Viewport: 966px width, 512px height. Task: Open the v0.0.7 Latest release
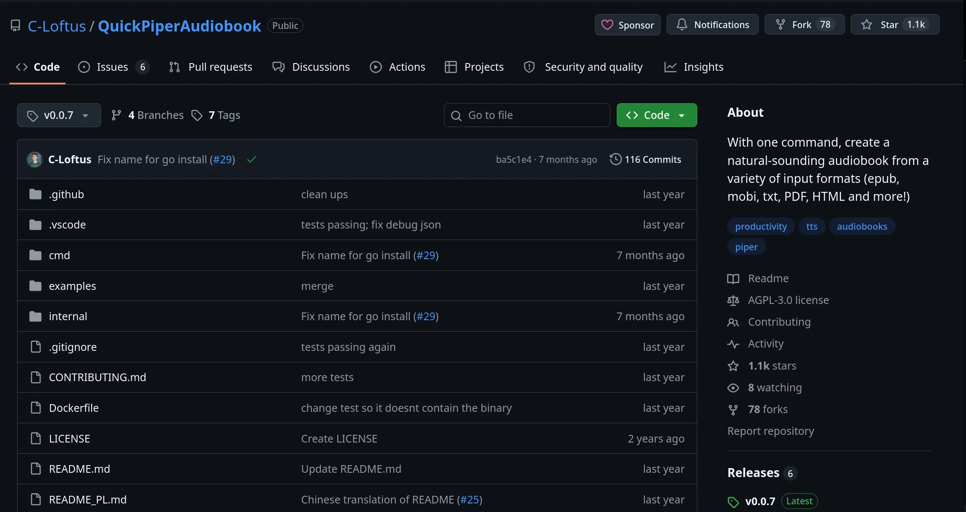click(772, 501)
